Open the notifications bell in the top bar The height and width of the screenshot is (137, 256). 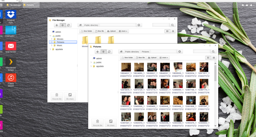[247, 5]
